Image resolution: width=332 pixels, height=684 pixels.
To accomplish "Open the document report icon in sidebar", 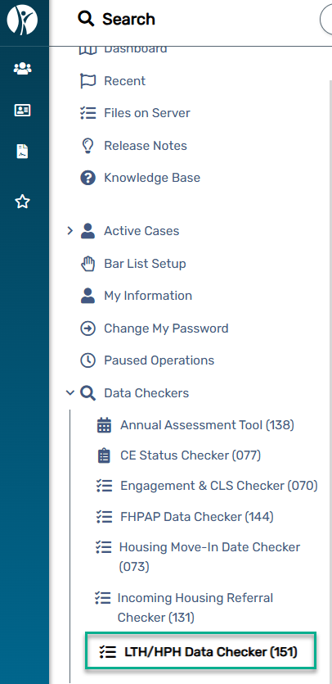I will 23,152.
